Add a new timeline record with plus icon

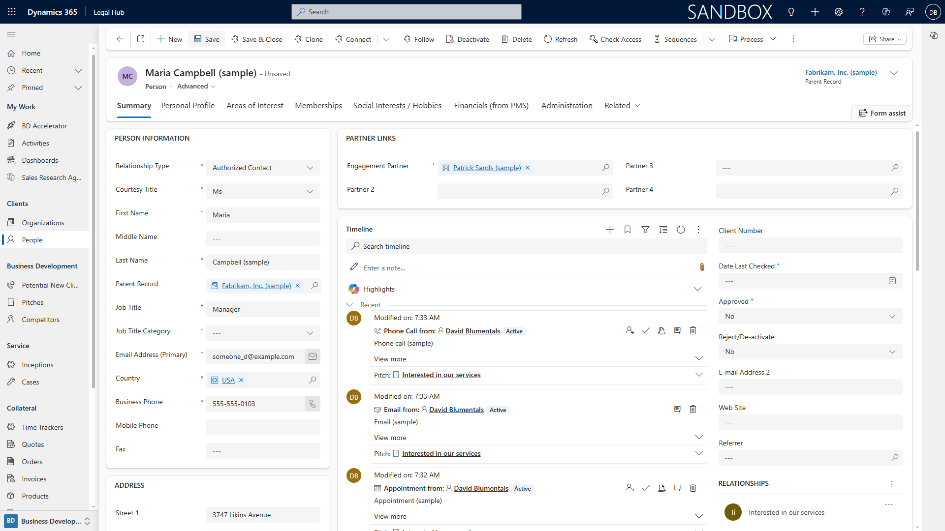coord(610,230)
